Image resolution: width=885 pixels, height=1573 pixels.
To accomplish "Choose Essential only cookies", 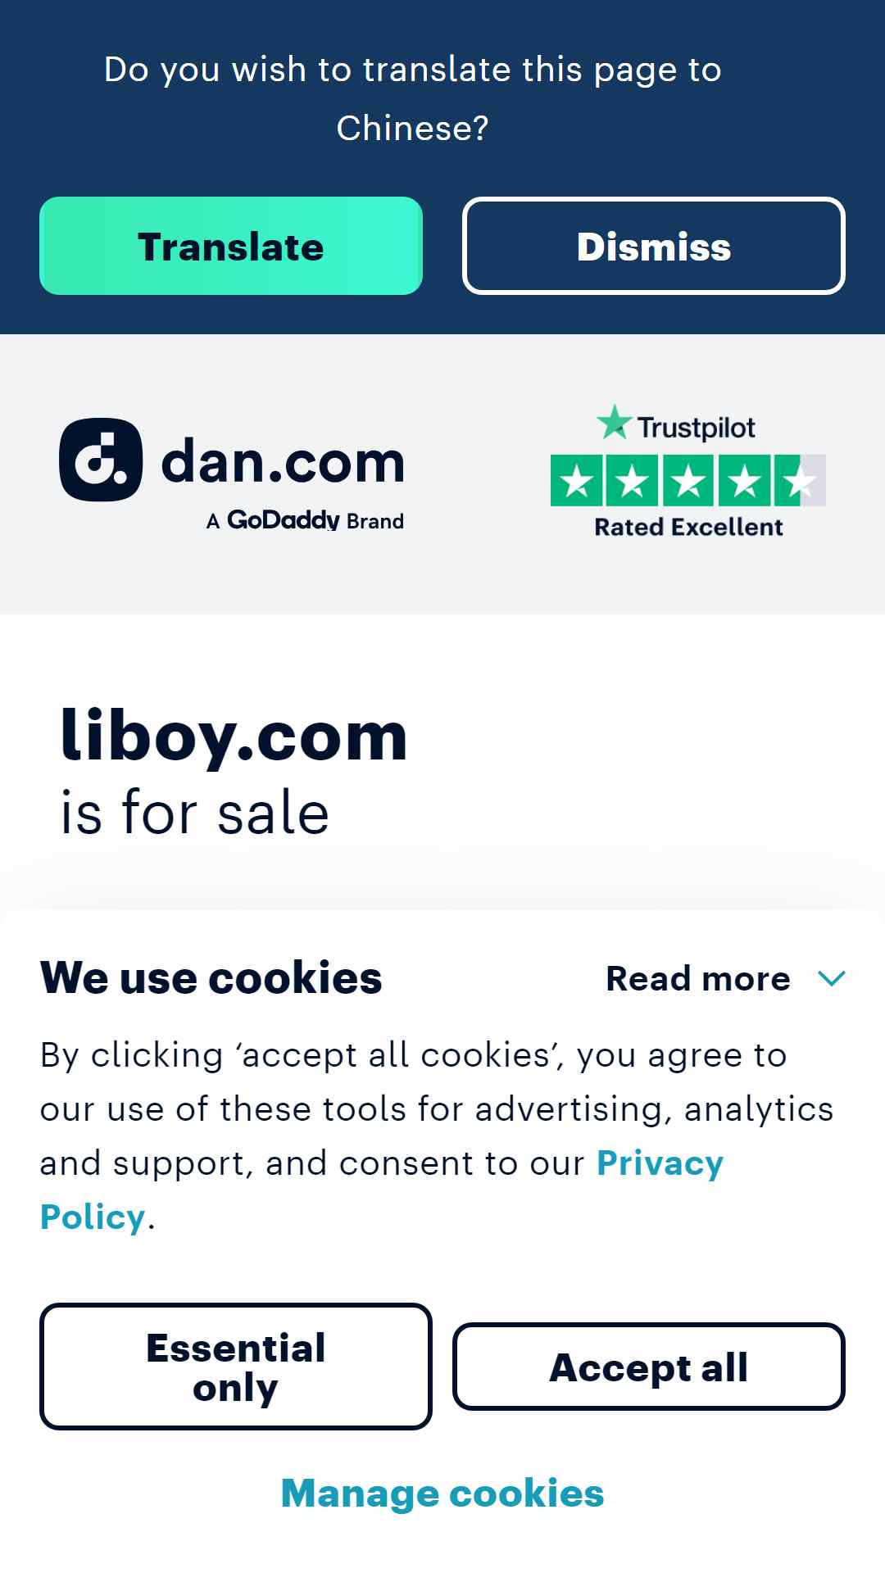I will tap(236, 1367).
